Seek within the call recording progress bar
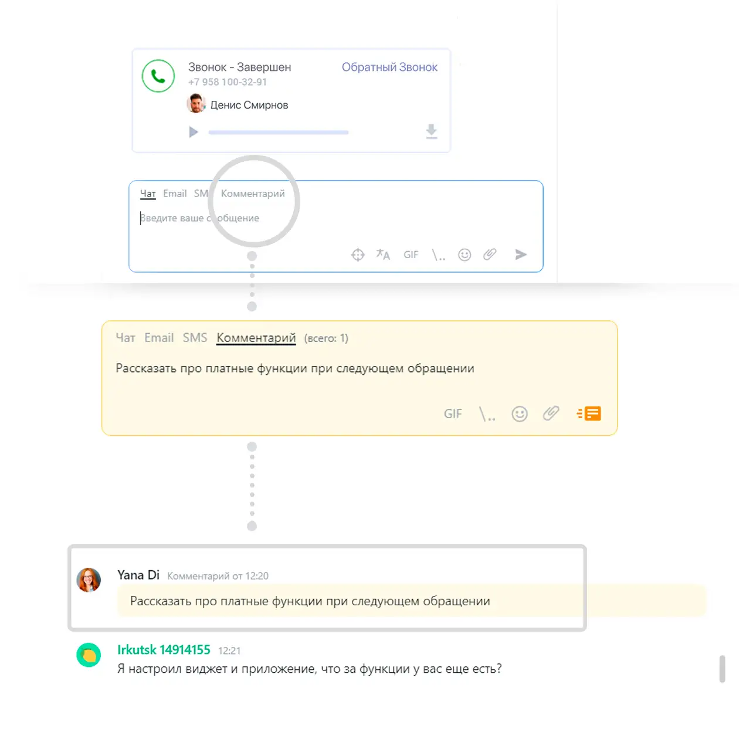This screenshot has height=732, width=739. (278, 133)
